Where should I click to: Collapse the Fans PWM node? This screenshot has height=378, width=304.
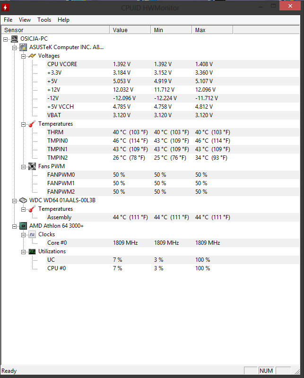[23, 166]
